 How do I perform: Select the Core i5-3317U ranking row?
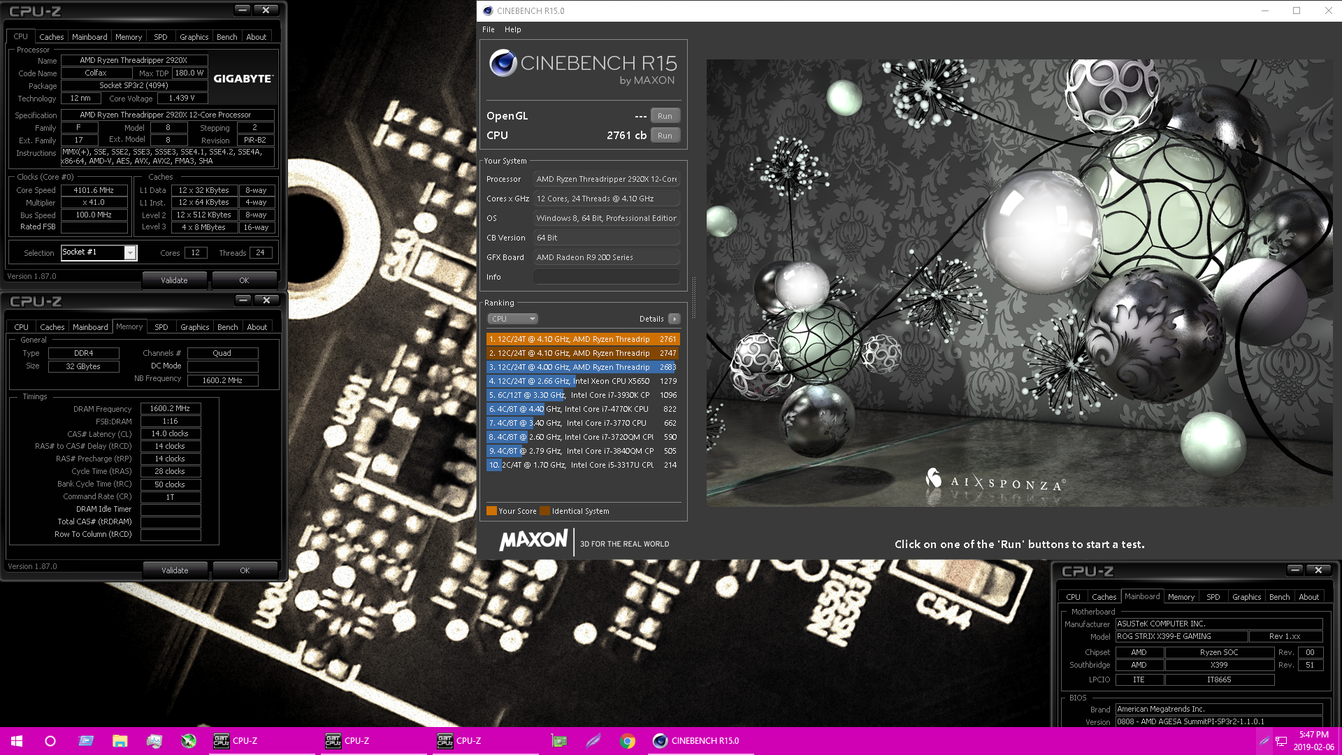[583, 465]
